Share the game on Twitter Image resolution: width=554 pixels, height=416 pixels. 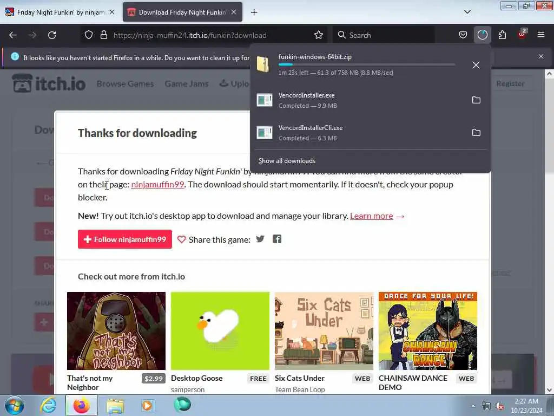pos(260,239)
